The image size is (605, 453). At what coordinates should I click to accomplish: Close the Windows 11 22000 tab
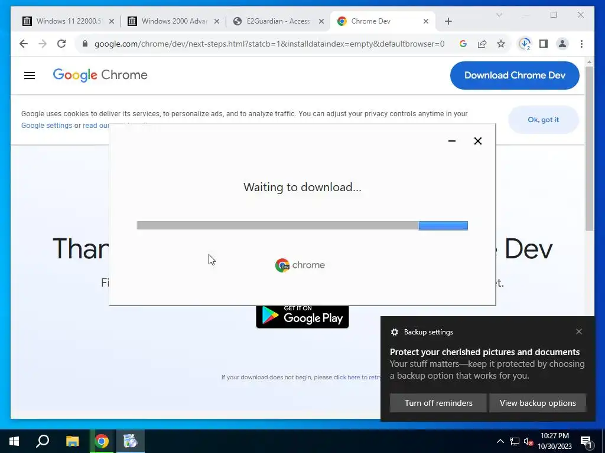[112, 22]
